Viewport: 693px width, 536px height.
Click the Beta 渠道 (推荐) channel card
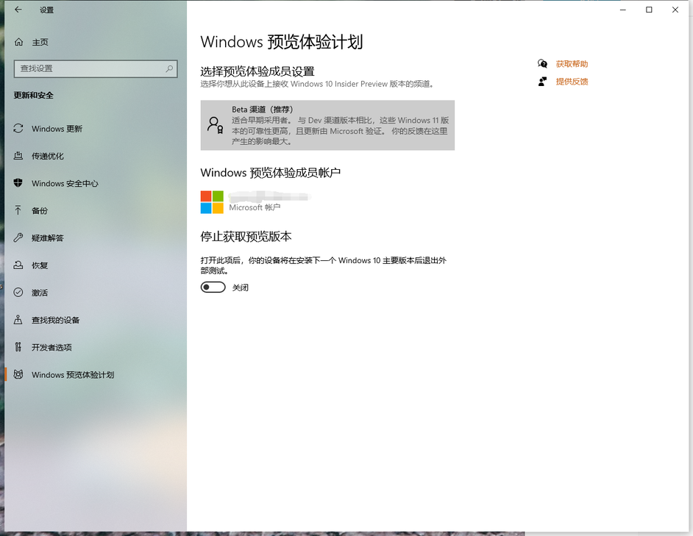coord(327,125)
